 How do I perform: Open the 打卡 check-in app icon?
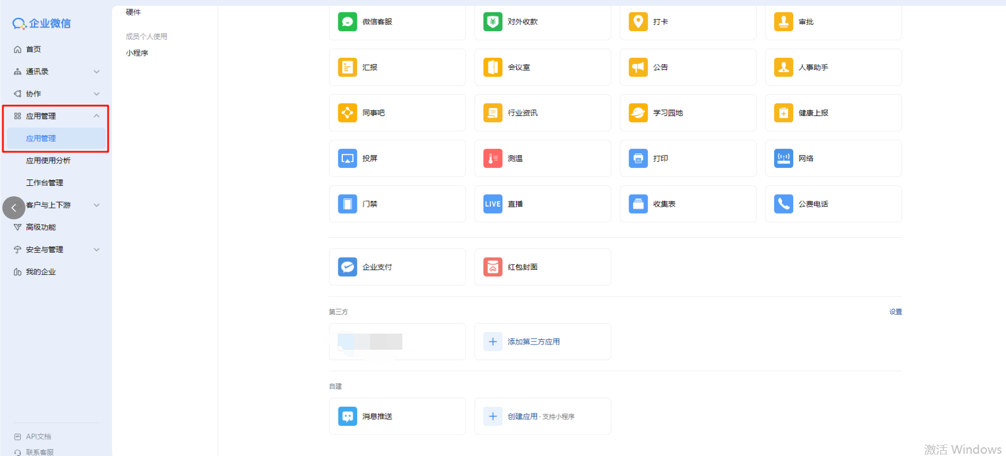point(638,22)
